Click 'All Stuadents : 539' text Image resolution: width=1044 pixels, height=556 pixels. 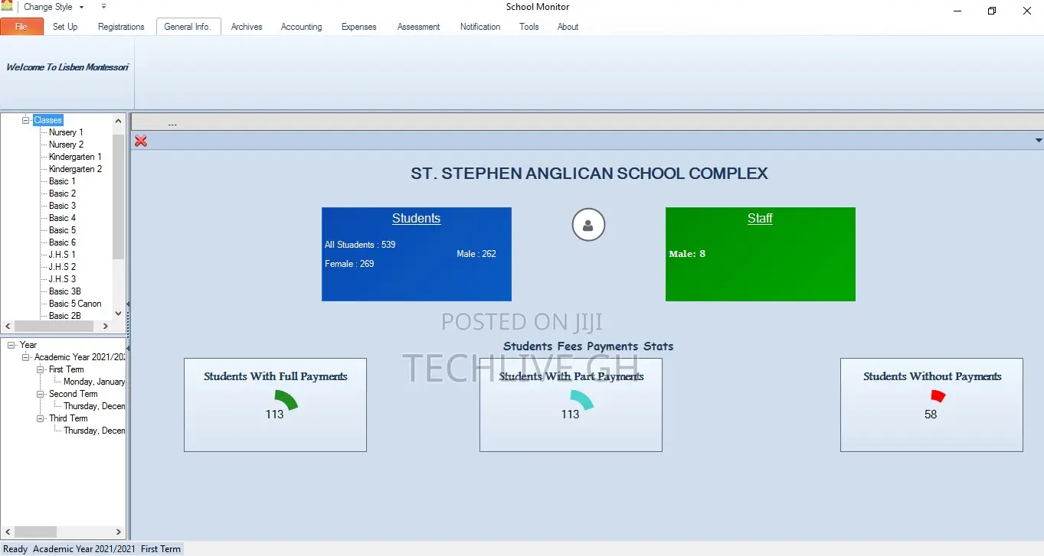[x=360, y=245]
